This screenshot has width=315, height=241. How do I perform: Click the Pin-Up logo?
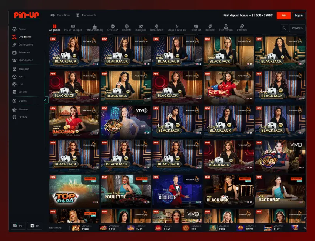26,15
